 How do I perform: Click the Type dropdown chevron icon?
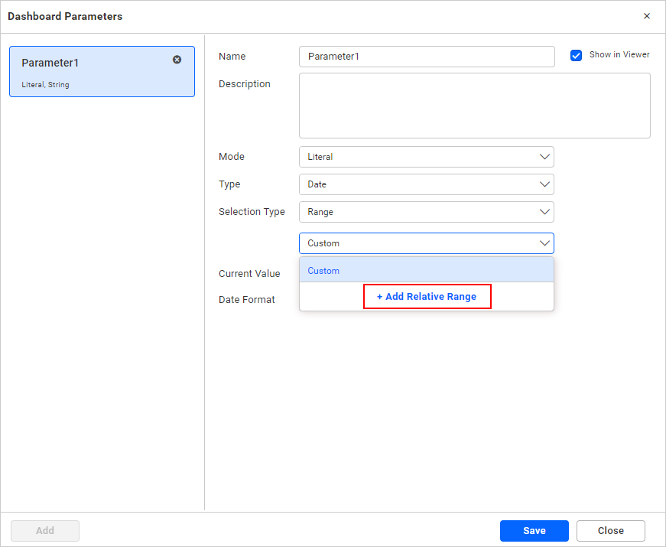[544, 184]
